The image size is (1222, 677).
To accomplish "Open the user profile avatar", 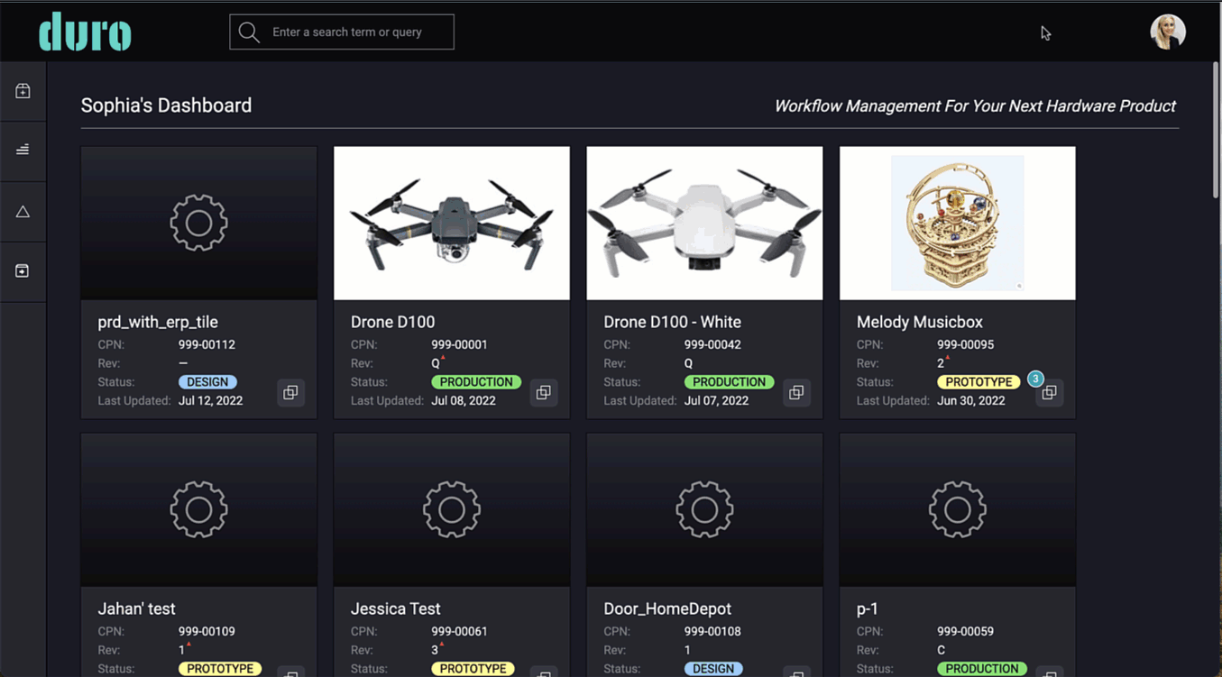I will point(1168,32).
